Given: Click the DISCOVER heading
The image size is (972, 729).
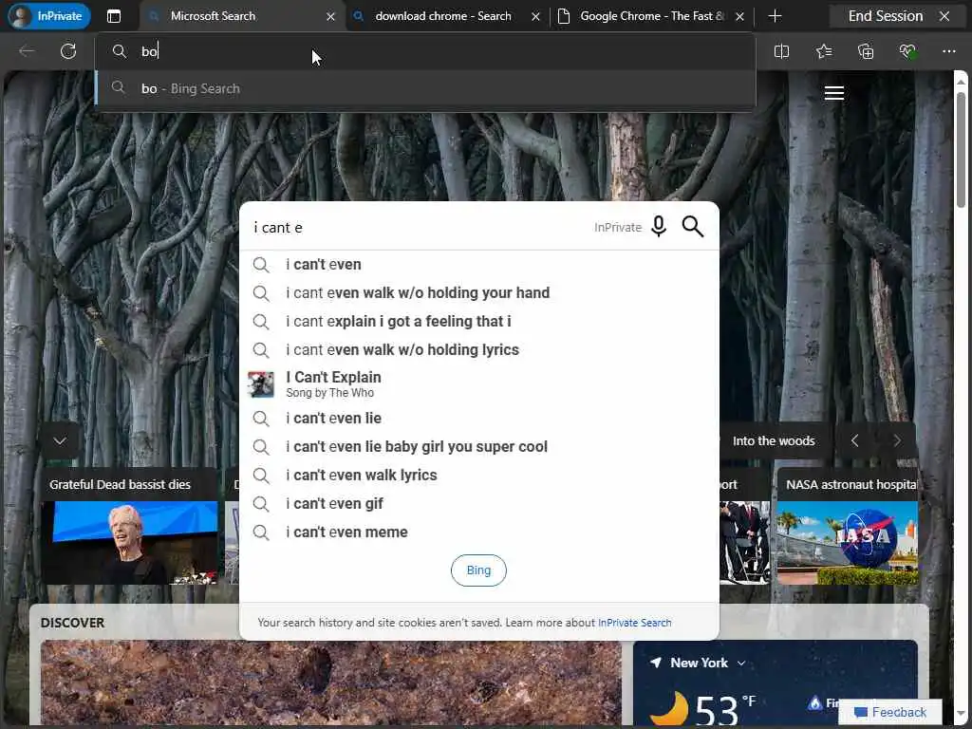Looking at the screenshot, I should pos(72,623).
